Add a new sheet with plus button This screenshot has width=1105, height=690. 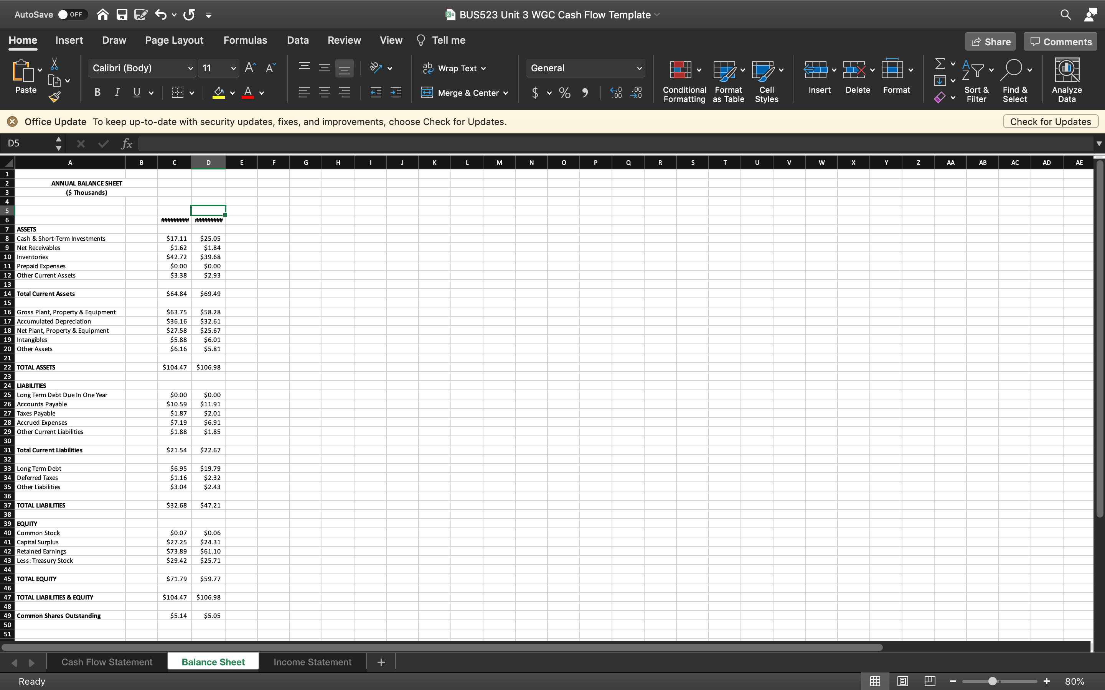381,662
